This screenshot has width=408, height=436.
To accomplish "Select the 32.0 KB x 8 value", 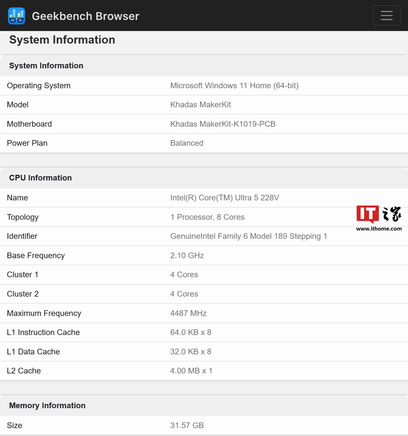I will coord(191,352).
